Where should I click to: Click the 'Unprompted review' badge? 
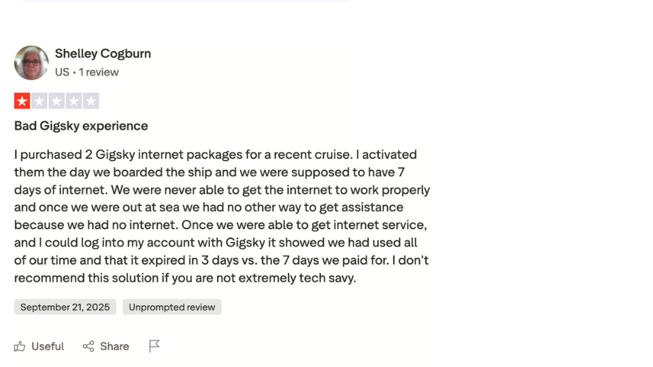[x=172, y=307]
